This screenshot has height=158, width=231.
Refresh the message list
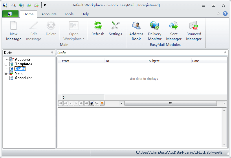98,29
